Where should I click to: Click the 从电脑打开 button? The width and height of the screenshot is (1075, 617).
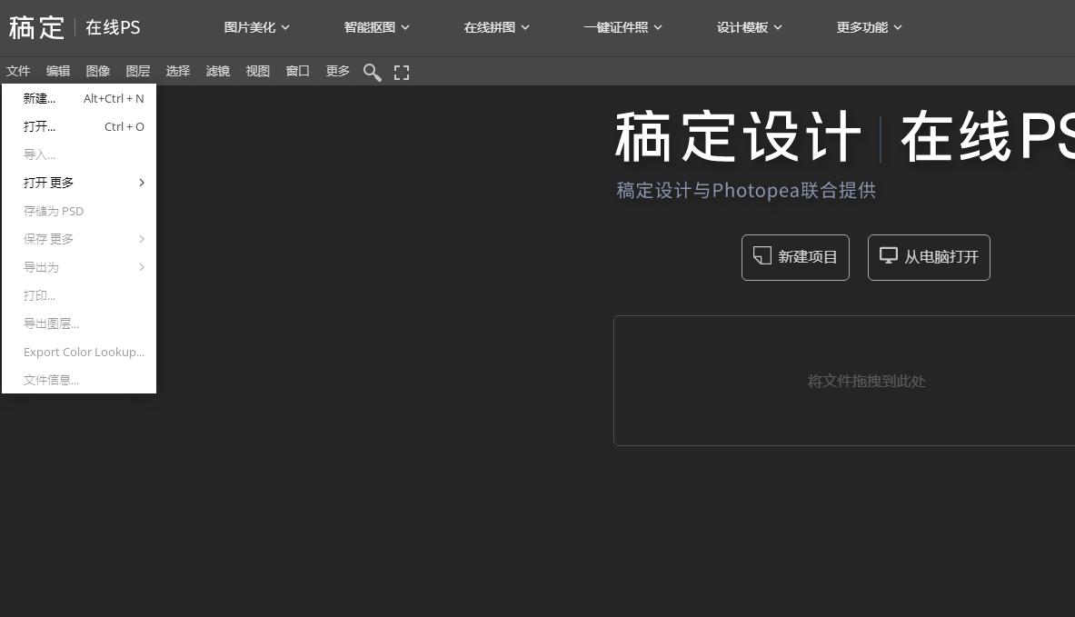click(x=929, y=256)
